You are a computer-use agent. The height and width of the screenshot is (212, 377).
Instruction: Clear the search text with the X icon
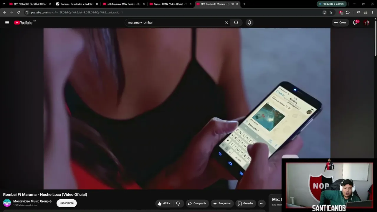coord(227,23)
